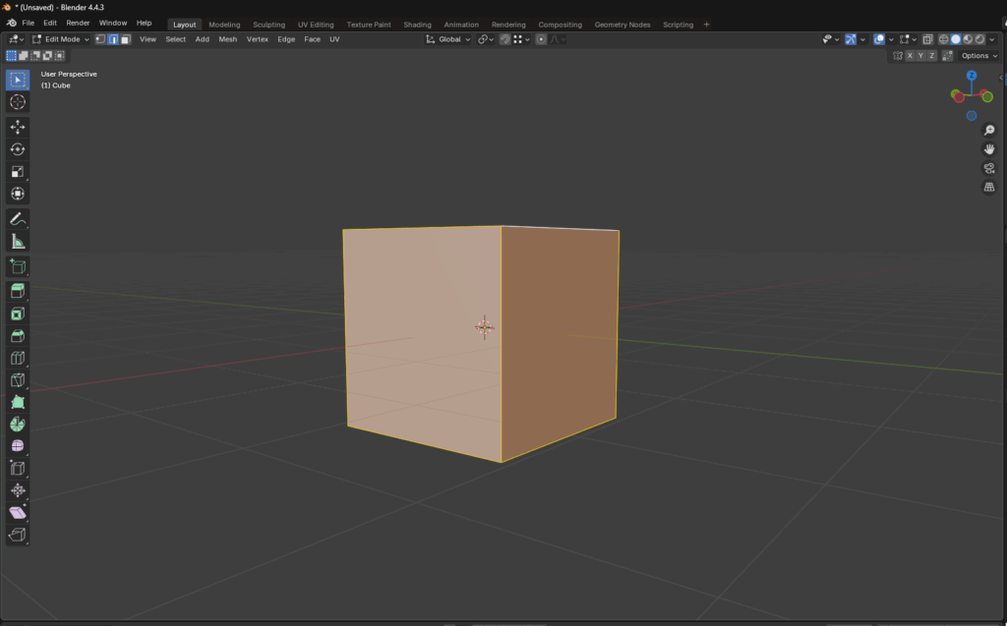Activate the Extrude Region tool
The height and width of the screenshot is (626, 1007).
coord(18,292)
